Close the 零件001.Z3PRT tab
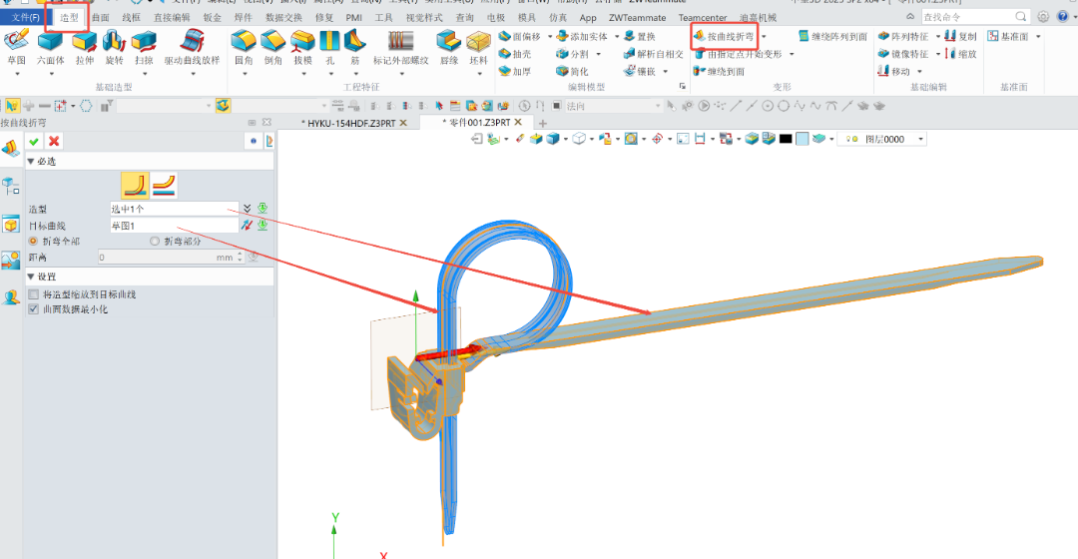The width and height of the screenshot is (1078, 559). [518, 122]
